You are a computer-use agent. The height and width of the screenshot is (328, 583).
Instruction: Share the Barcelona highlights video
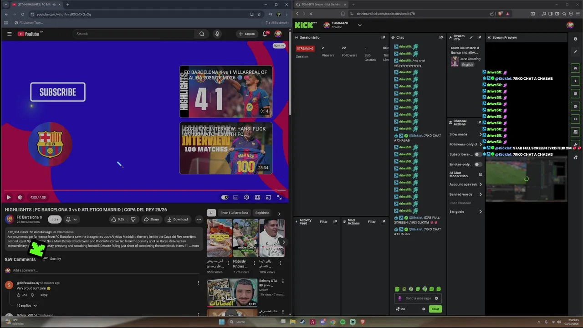point(151,219)
